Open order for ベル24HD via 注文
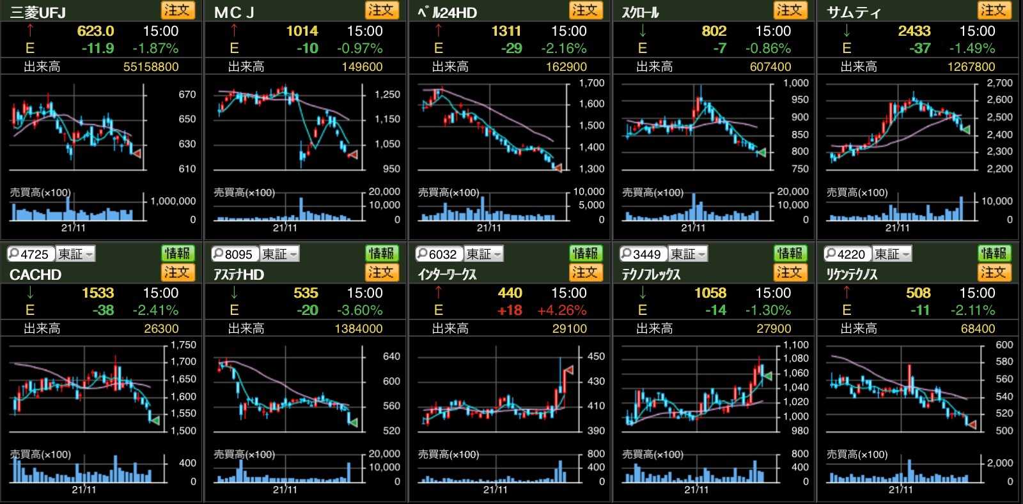This screenshot has height=504, width=1023. tap(585, 10)
